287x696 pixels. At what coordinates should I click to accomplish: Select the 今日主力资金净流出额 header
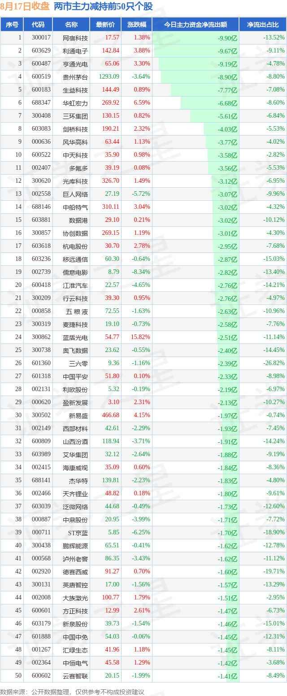point(196,25)
